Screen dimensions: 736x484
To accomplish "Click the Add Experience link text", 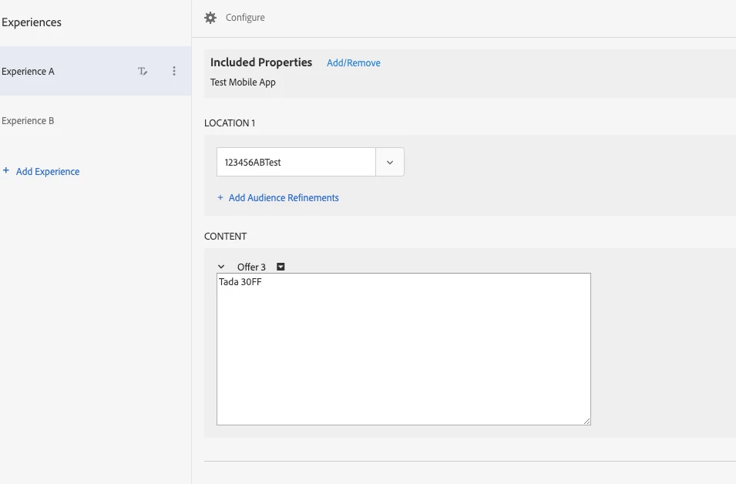I will (x=48, y=172).
